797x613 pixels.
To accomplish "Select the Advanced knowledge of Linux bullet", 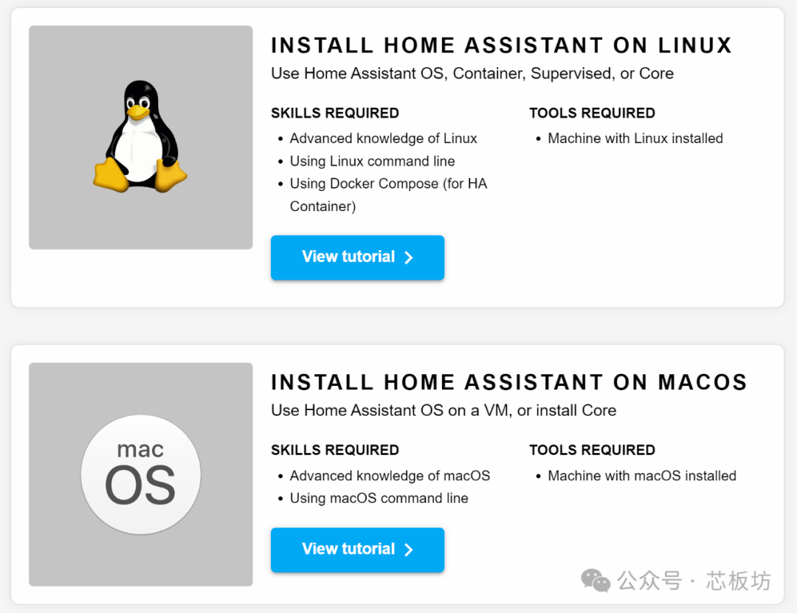I will click(383, 138).
